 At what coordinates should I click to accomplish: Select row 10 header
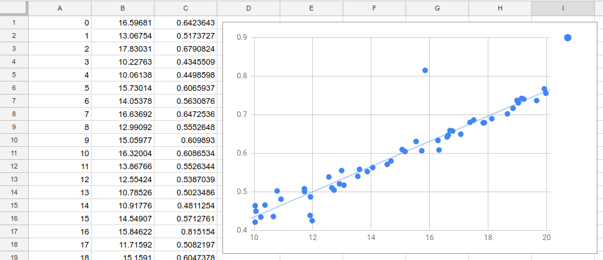(14, 140)
